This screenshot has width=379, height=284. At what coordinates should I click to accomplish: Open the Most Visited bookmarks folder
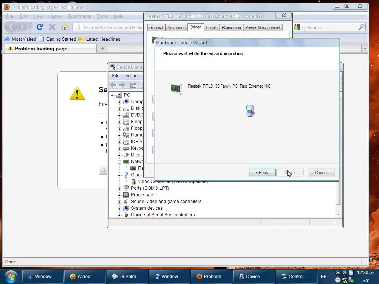[21, 39]
